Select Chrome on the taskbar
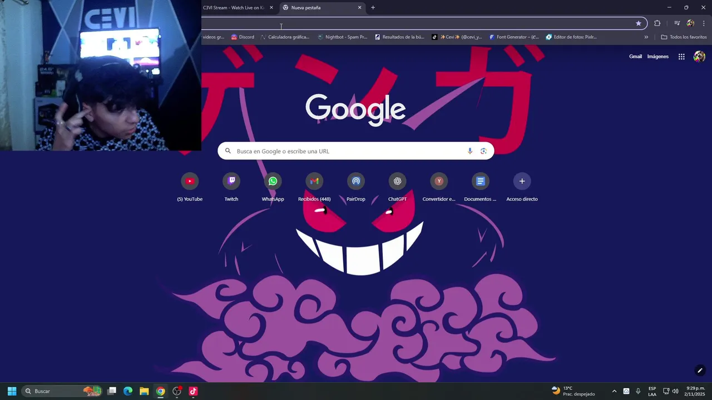712x400 pixels. point(160,391)
